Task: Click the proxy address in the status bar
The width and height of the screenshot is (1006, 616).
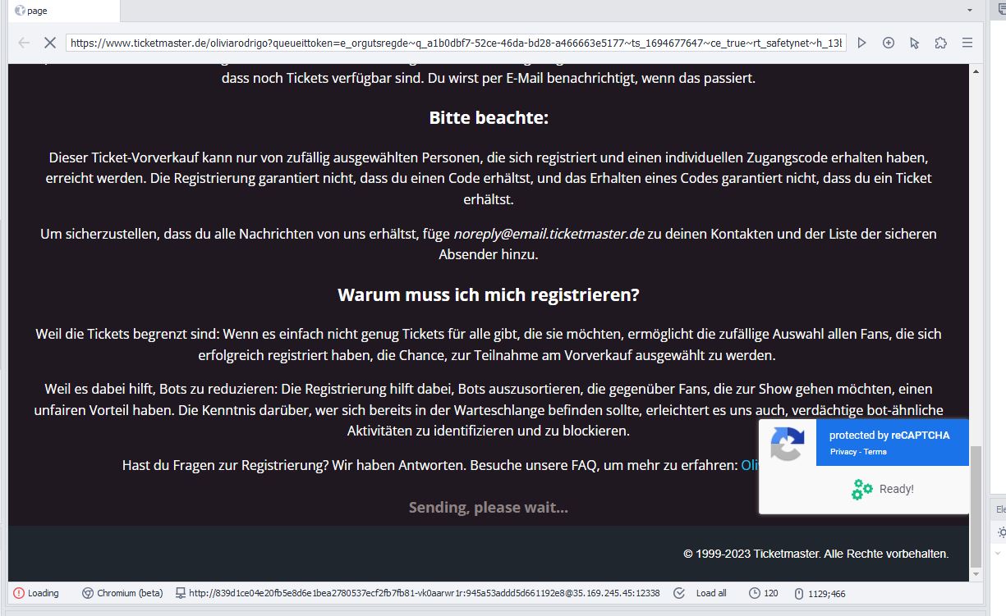Action: pyautogui.click(x=417, y=593)
